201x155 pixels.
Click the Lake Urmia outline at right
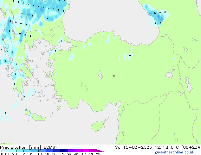(189, 85)
